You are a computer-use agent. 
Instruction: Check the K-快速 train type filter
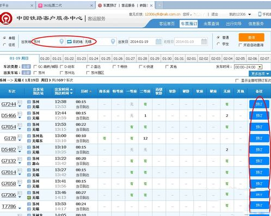[x=140, y=67]
